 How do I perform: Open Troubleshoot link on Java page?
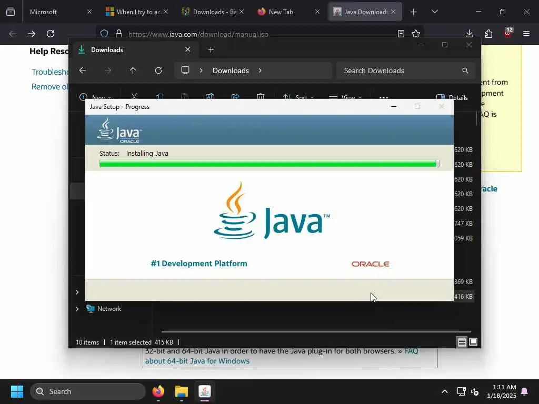point(50,72)
